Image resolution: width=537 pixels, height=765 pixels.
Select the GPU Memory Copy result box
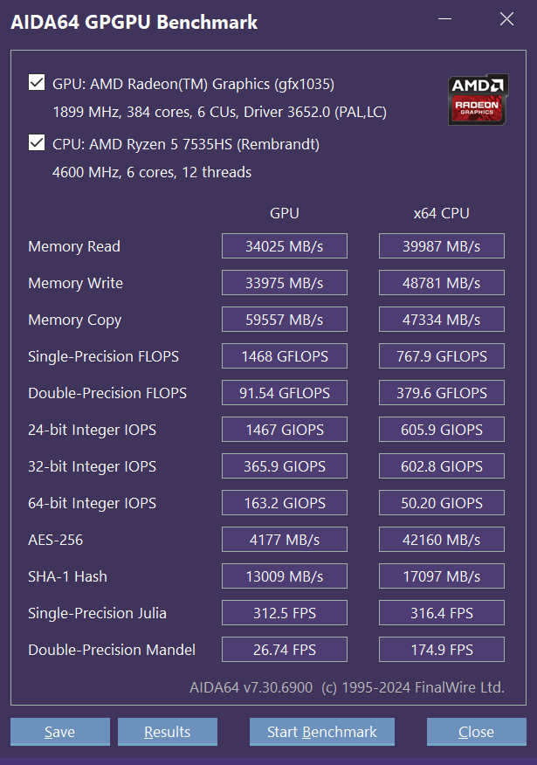(x=285, y=320)
